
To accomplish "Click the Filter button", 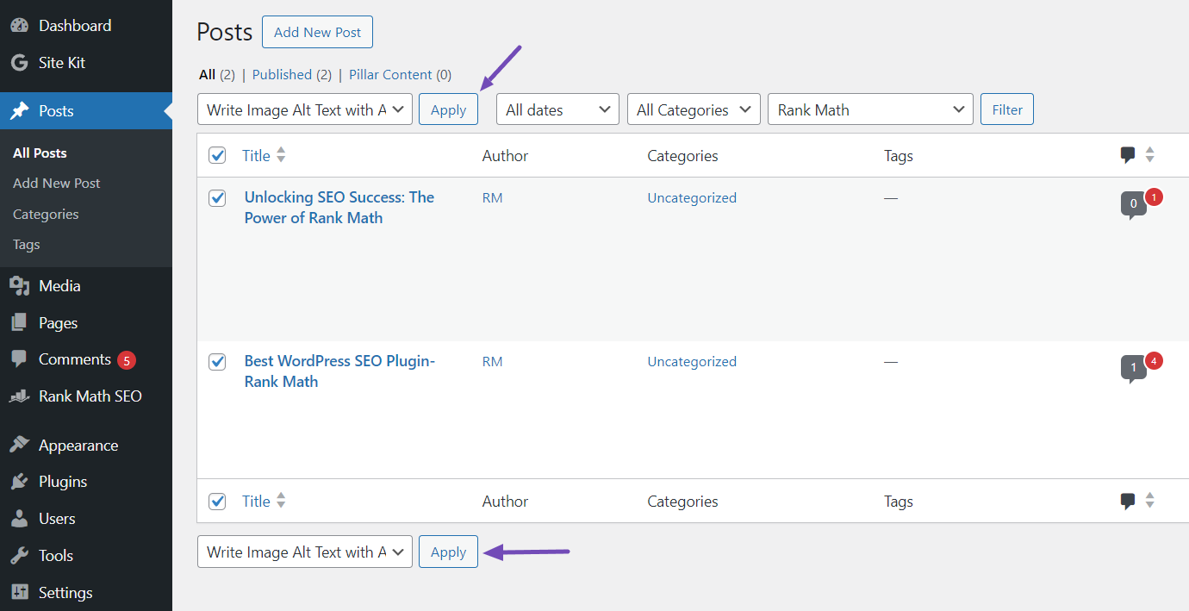I will [x=1007, y=109].
